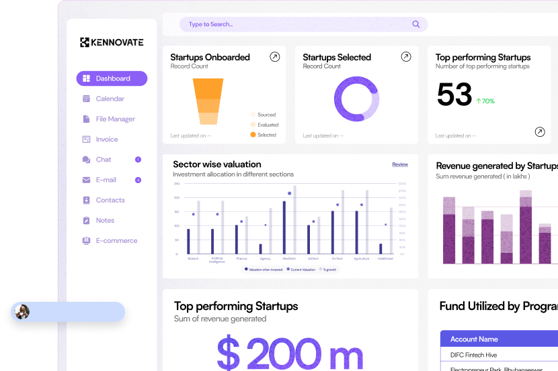Open Startups Onboarded expand arrow icon
558x371 pixels.
(274, 57)
